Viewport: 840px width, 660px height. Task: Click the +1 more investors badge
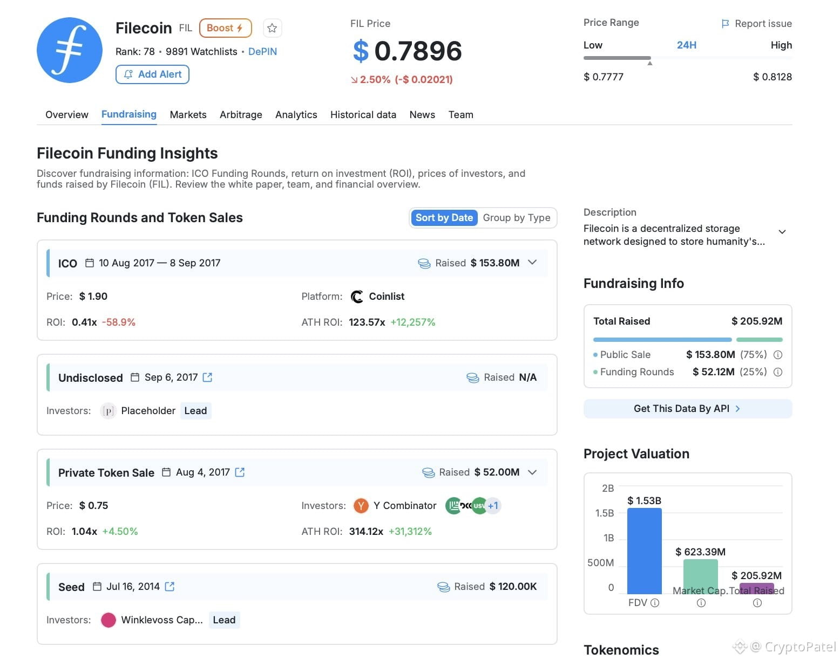click(493, 506)
